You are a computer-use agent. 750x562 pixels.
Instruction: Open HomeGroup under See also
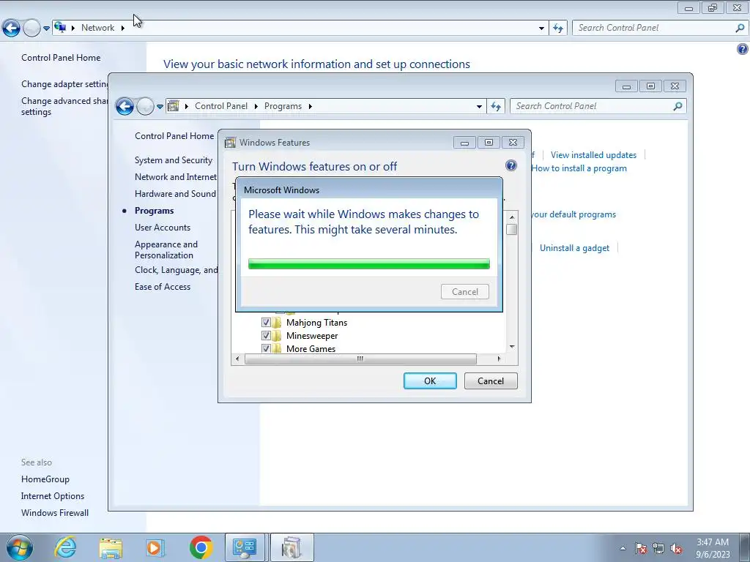tap(45, 479)
